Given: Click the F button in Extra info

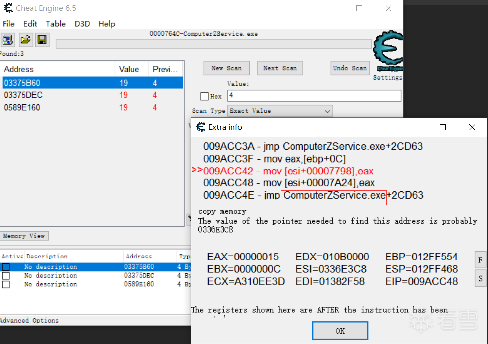Looking at the screenshot, I should (x=480, y=260).
